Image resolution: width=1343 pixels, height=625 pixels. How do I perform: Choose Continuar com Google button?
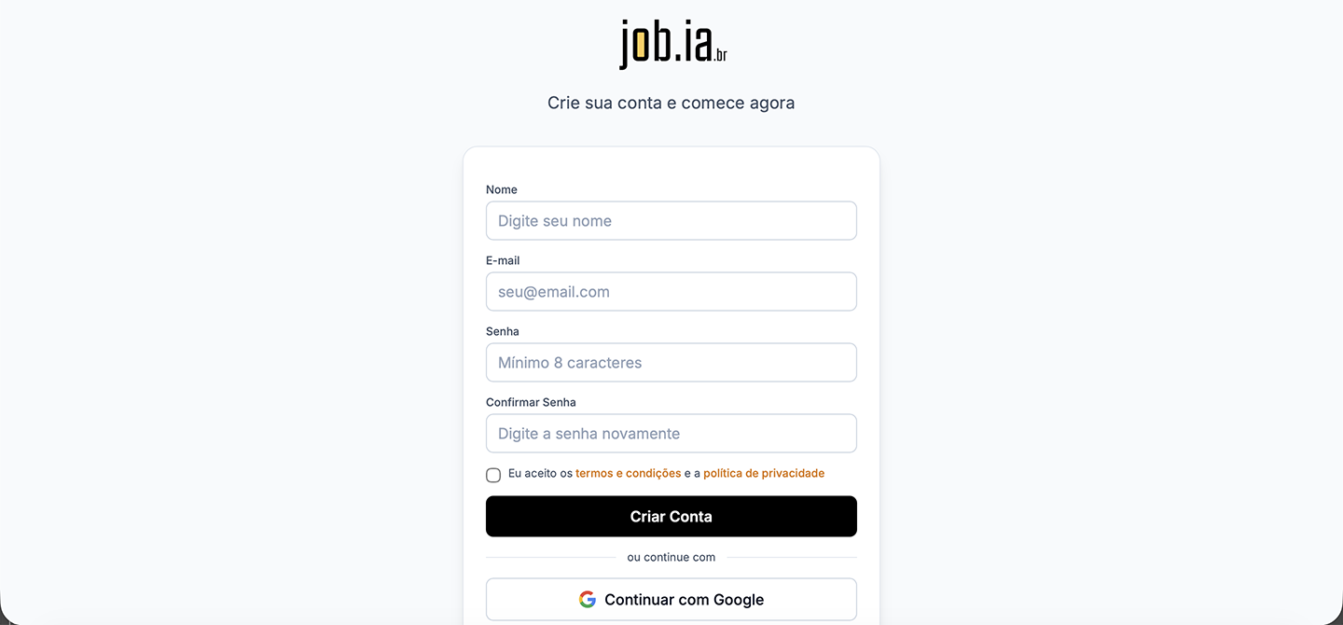[x=671, y=600]
